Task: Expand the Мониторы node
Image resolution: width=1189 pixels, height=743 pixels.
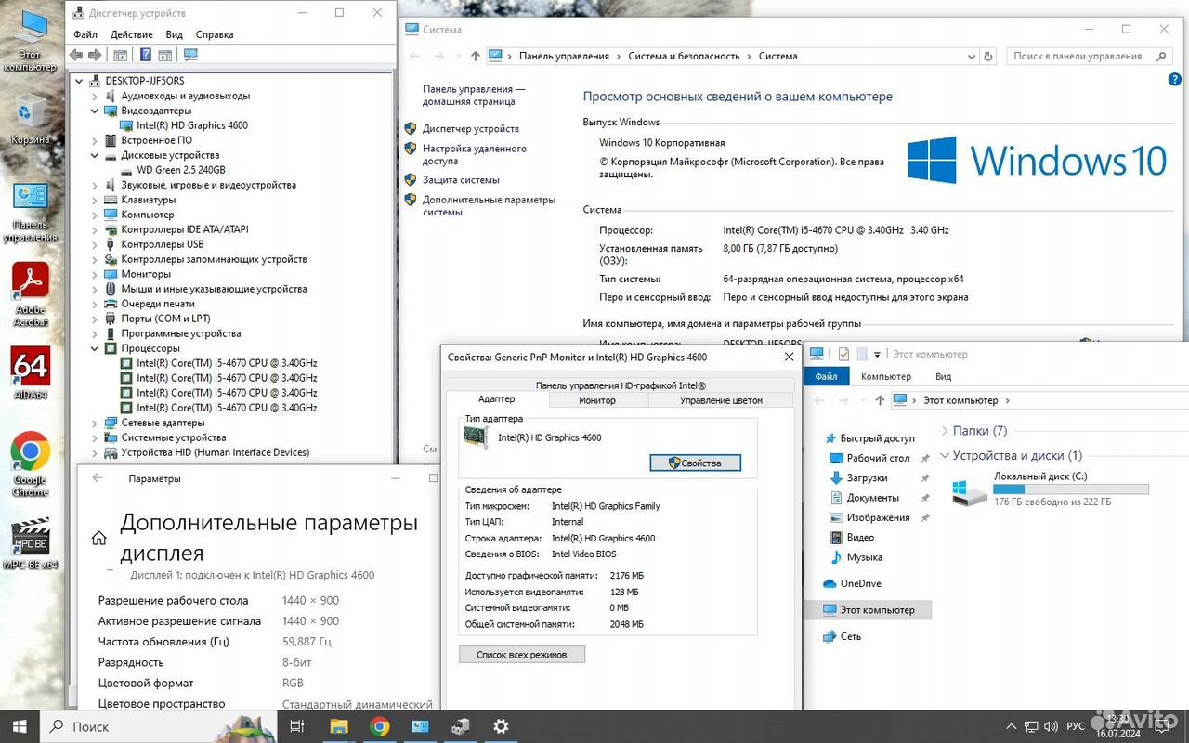Action: (95, 274)
